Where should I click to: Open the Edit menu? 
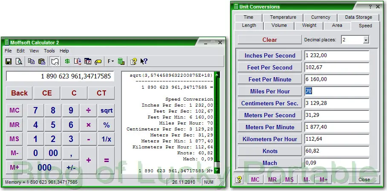coord(21,51)
